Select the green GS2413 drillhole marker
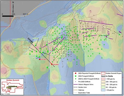This screenshot has height=96, width=124. [30, 54]
